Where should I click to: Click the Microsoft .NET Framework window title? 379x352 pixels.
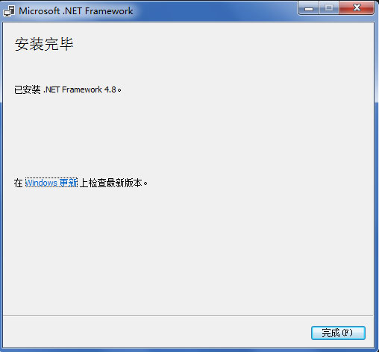tap(76, 11)
